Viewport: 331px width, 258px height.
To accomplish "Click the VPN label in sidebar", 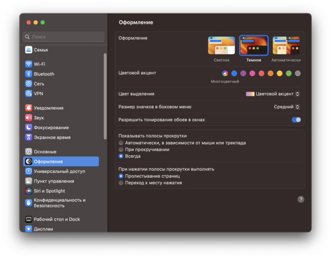I will coord(38,94).
